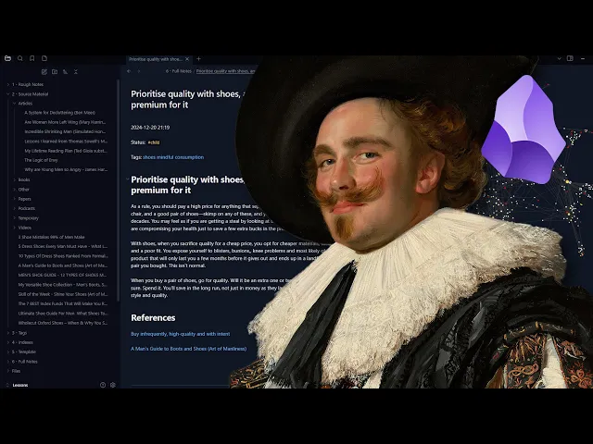
Task: Open 5 Dress Shoes Every Man Must Have
Action: click(x=63, y=246)
